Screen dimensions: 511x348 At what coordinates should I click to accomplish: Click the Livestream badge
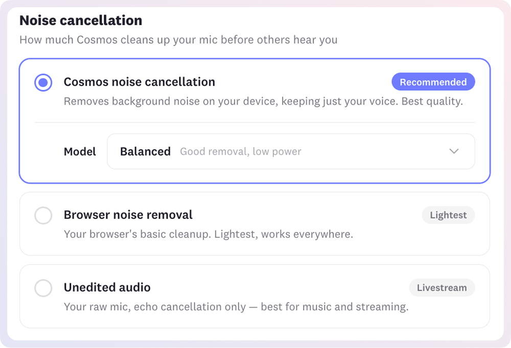click(x=442, y=287)
